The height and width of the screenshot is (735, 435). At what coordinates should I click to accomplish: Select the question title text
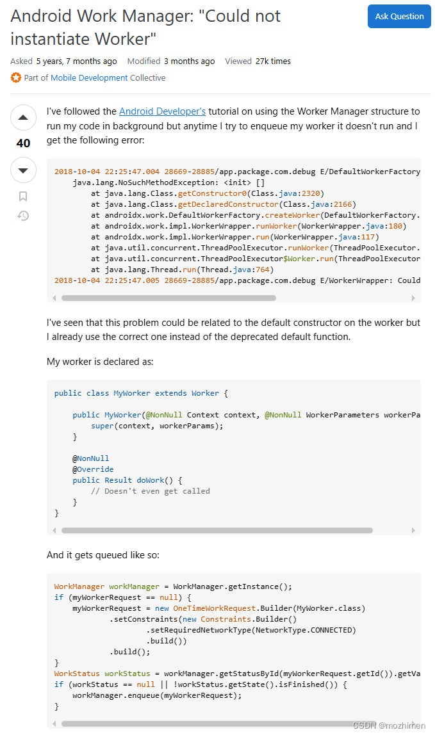click(145, 27)
